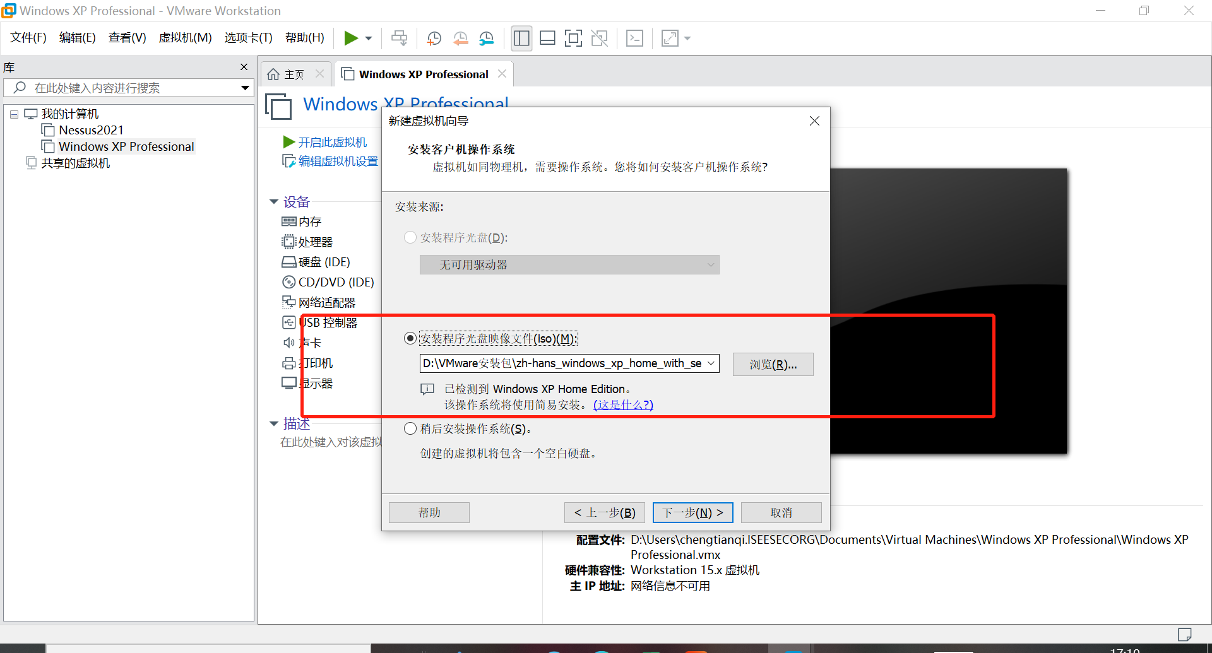Select Windows XP Professional in library tree
1212x653 pixels.
point(126,146)
